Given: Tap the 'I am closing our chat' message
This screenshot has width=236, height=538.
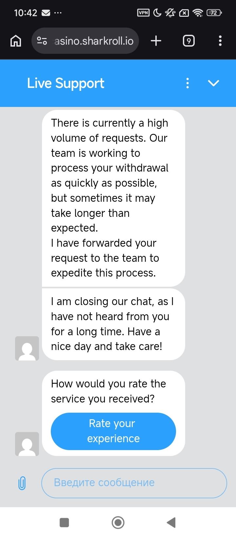Looking at the screenshot, I should point(113,324).
